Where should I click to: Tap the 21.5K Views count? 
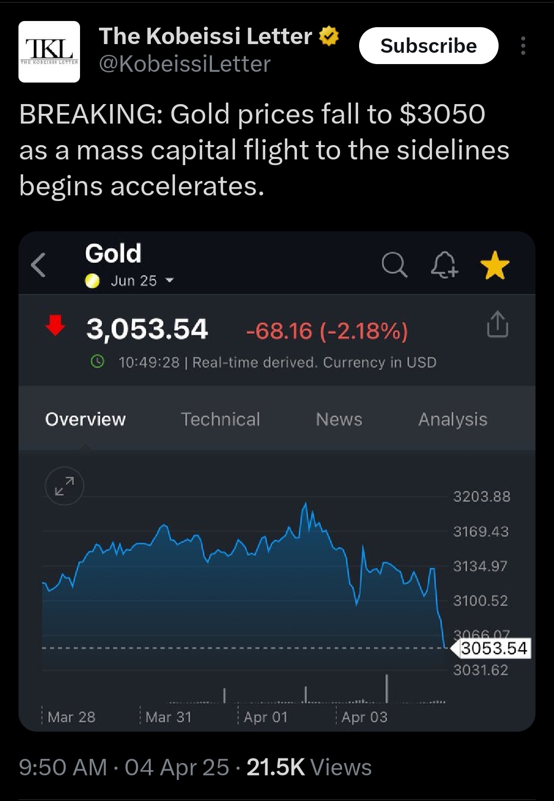[x=309, y=767]
